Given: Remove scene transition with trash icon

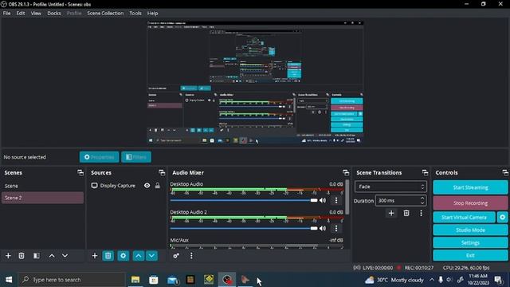Looking at the screenshot, I should tap(406, 213).
